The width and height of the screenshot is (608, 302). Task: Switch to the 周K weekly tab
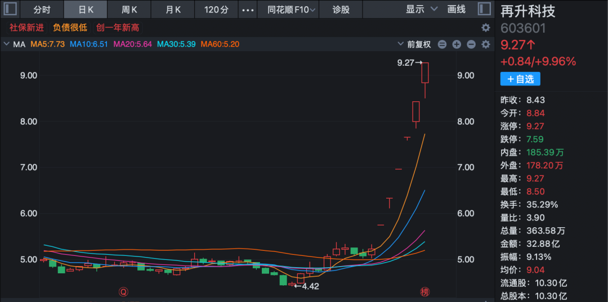click(129, 10)
